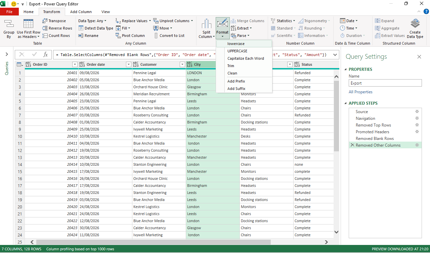Choose UPPERCASE from Format menu
430x253 pixels.
pos(244,51)
